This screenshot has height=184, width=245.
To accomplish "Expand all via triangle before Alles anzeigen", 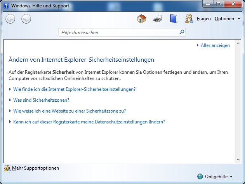I will click(198, 45).
